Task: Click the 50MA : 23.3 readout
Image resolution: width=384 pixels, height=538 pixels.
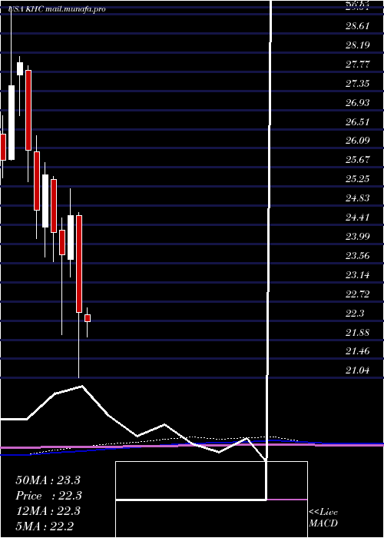Action: click(48, 480)
